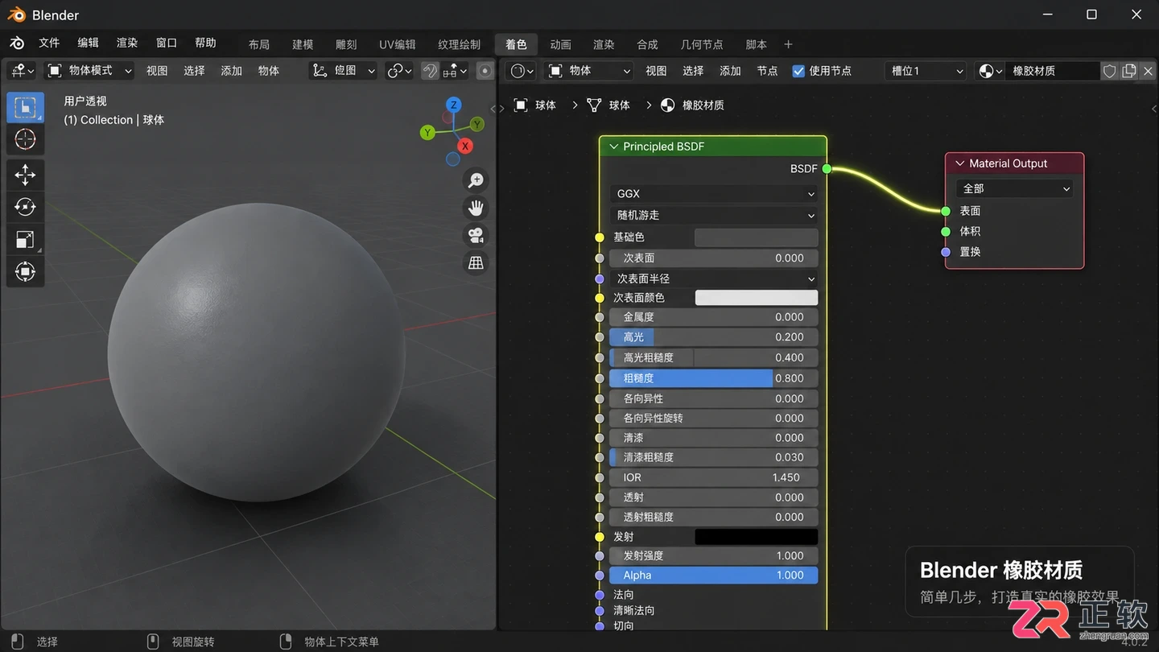Toggle the camera view icon
The height and width of the screenshot is (652, 1159).
pyautogui.click(x=476, y=235)
